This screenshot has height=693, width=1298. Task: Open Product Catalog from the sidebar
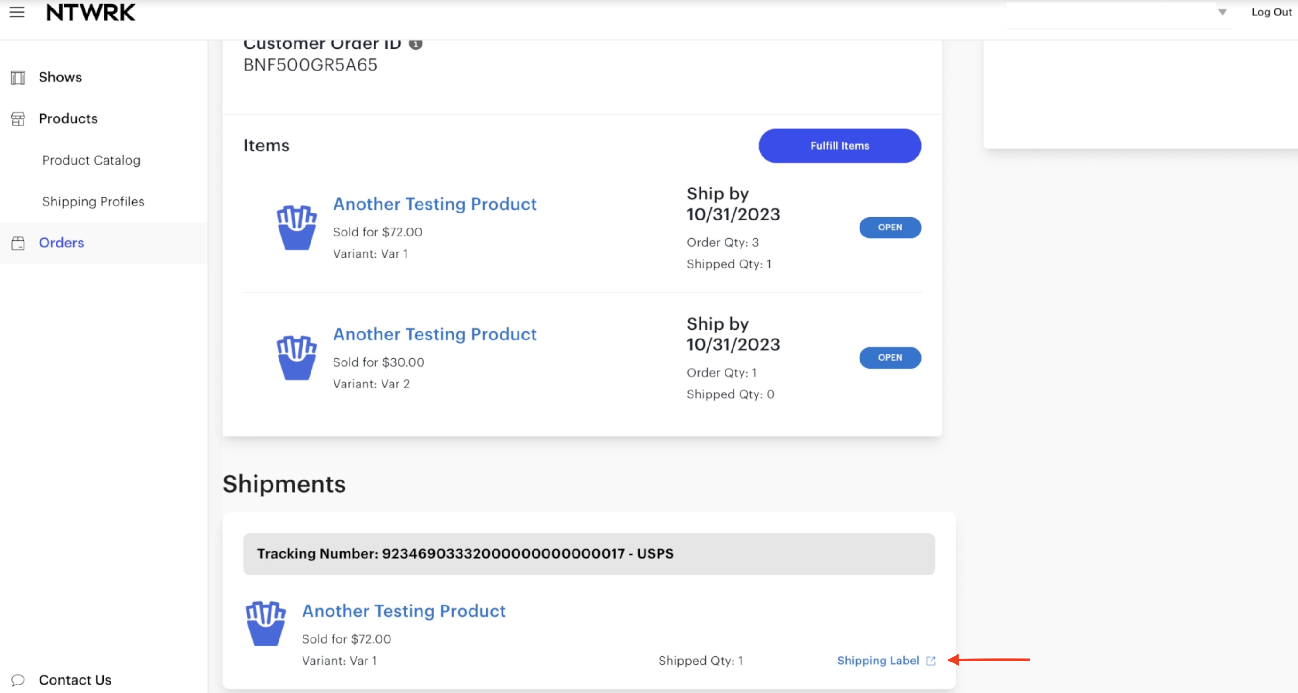91,160
